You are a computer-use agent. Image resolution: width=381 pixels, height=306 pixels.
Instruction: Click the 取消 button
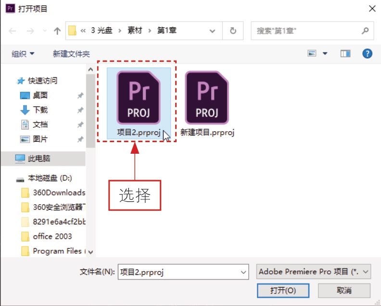click(x=344, y=291)
